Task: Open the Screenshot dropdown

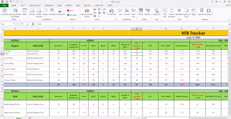Action: [61, 17]
